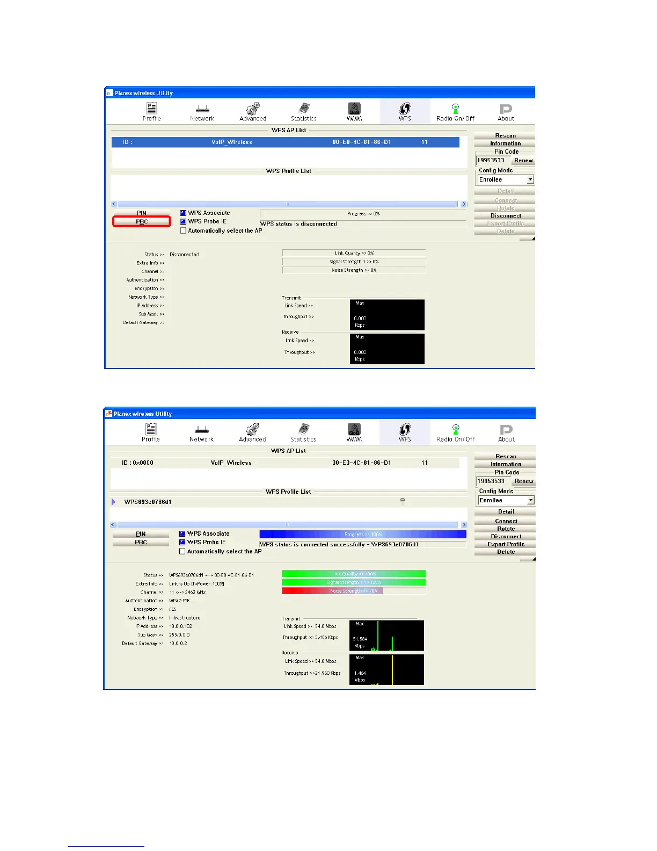The image size is (657, 851).
Task: Open Advanced gear icon in connected utility window
Action: click(252, 432)
